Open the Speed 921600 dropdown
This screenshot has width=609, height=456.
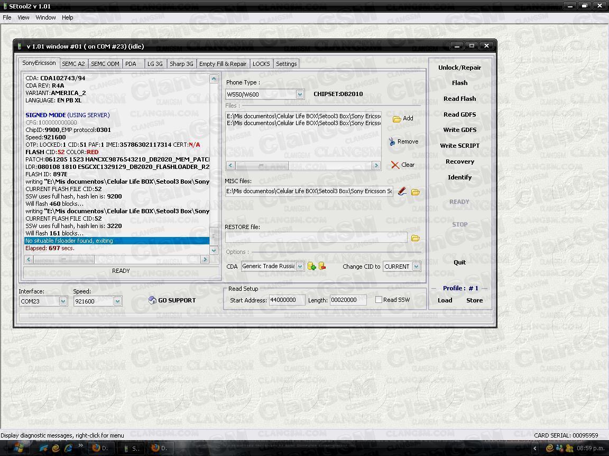(x=118, y=301)
